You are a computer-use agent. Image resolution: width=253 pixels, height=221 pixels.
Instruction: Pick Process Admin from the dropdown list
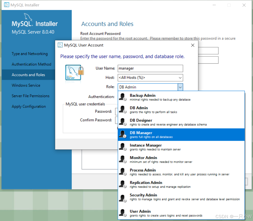point(181,172)
